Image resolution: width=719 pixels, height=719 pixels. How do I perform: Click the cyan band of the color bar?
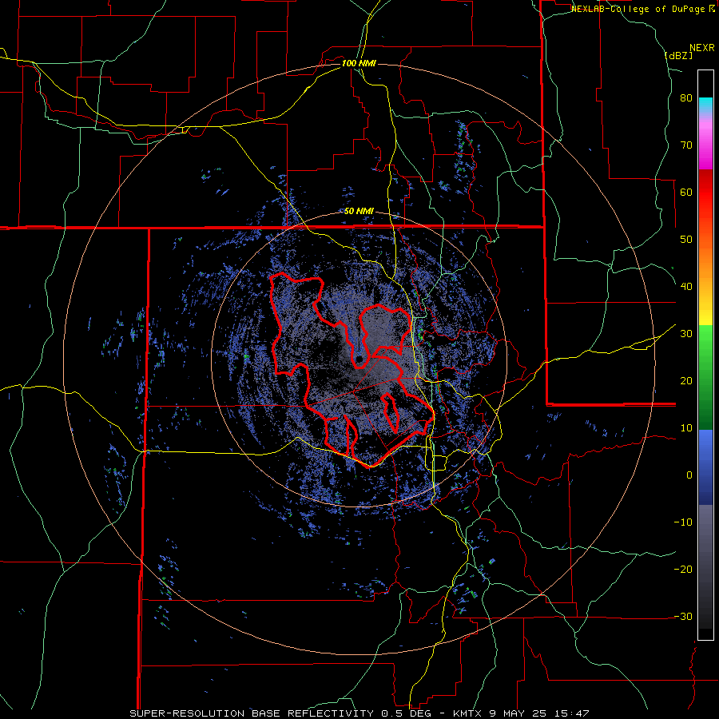click(x=705, y=103)
